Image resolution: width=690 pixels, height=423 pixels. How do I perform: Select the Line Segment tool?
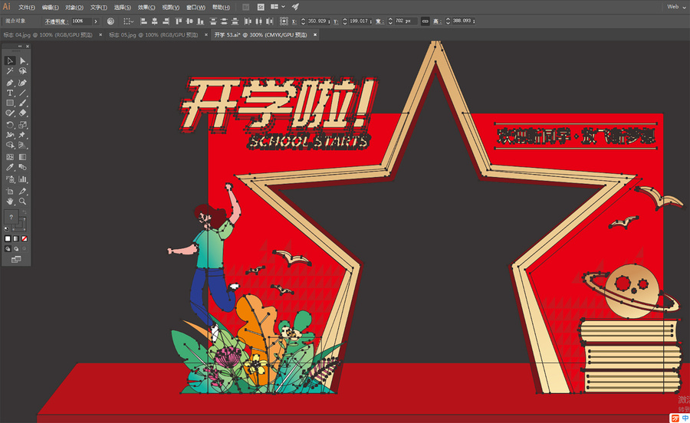tap(23, 93)
